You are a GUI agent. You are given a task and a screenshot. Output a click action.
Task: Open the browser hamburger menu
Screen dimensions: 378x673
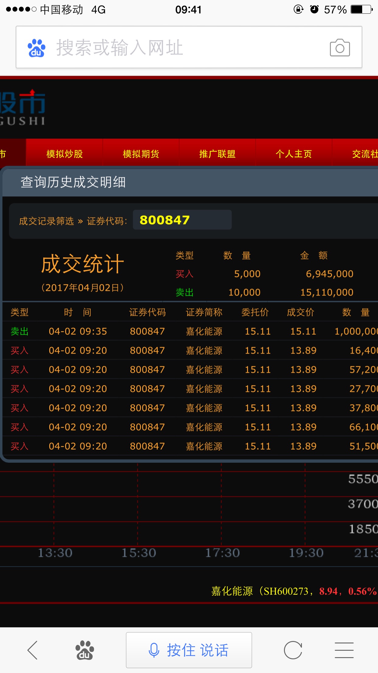[344, 650]
